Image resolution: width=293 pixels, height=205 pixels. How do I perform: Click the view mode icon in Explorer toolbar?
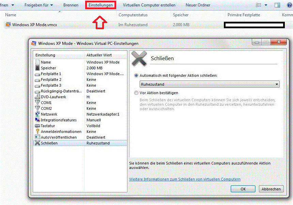click(x=259, y=5)
